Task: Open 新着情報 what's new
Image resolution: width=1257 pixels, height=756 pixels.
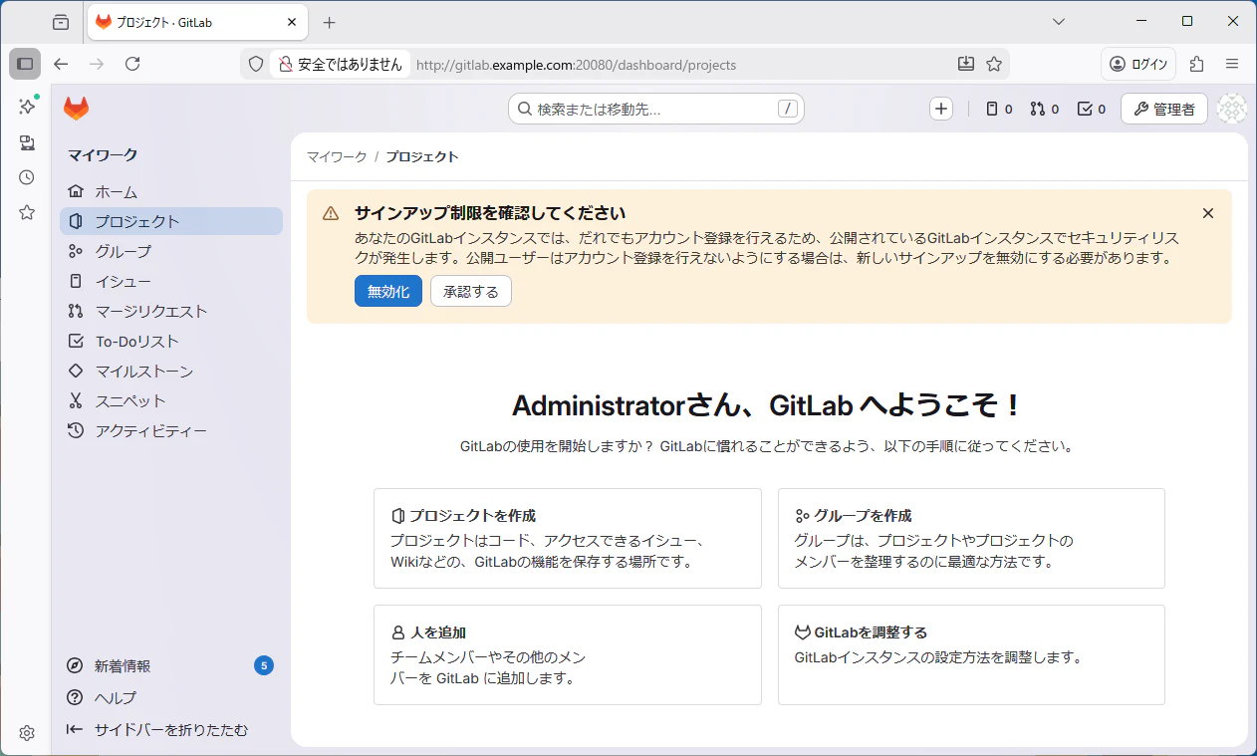Action: click(171, 665)
